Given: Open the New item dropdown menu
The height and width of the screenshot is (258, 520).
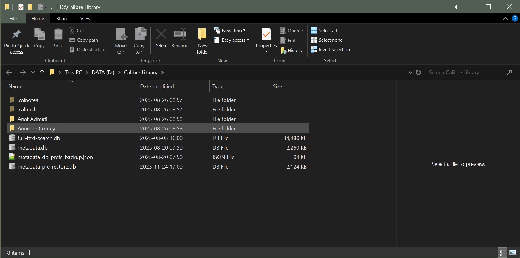Looking at the screenshot, I should pos(230,31).
